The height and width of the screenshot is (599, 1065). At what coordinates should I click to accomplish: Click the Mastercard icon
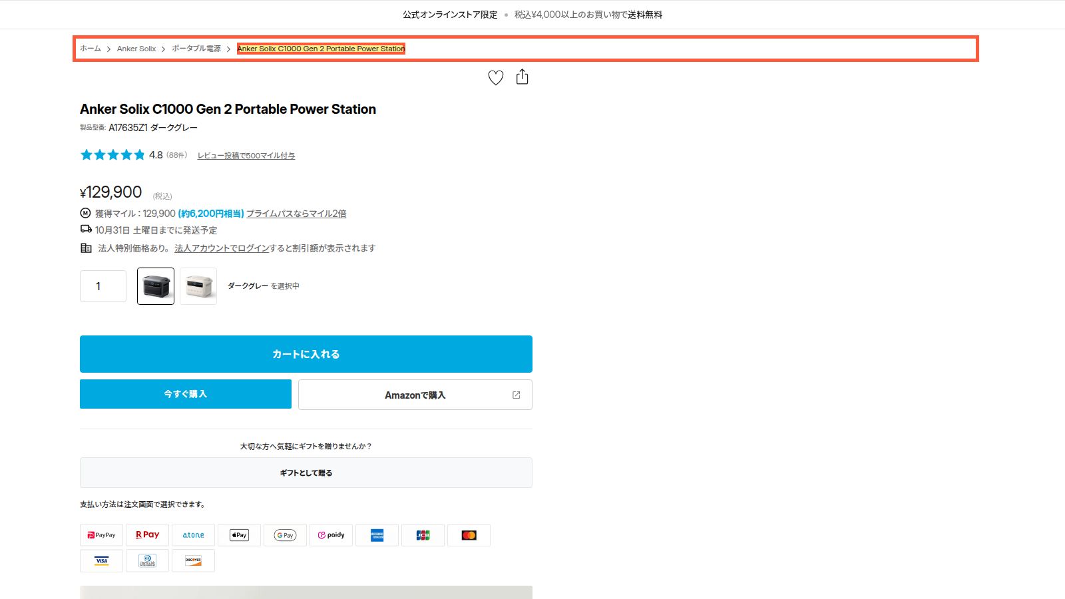pyautogui.click(x=469, y=535)
